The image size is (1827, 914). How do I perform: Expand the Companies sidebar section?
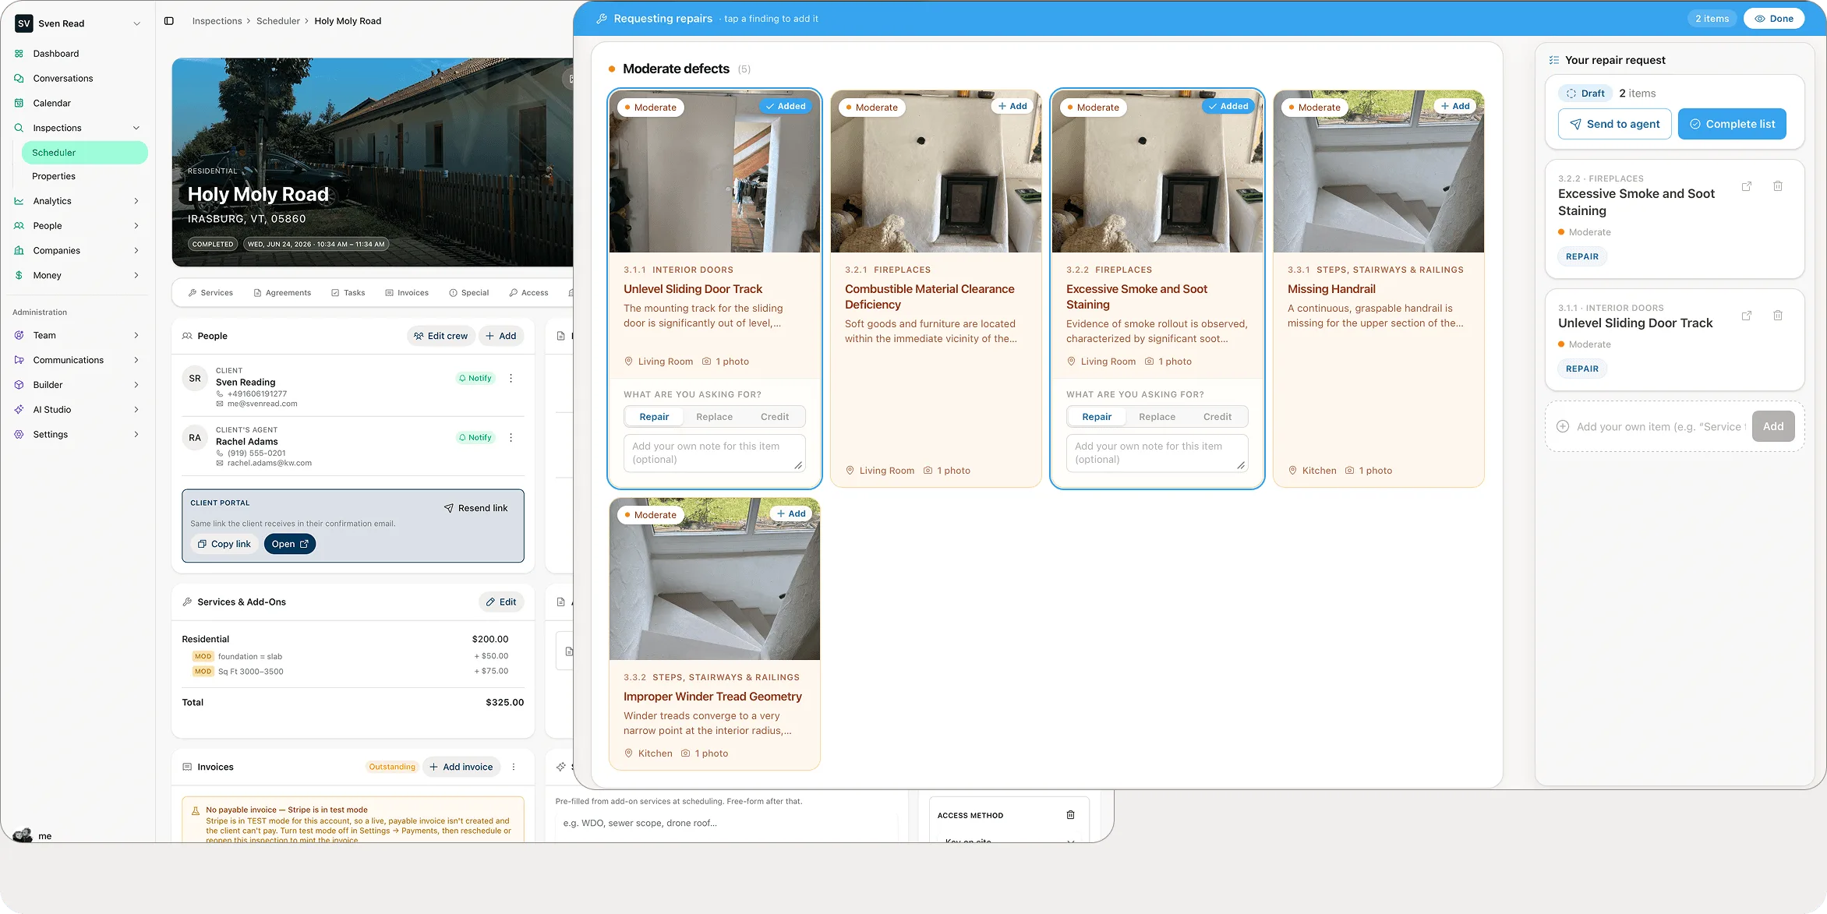coord(136,251)
